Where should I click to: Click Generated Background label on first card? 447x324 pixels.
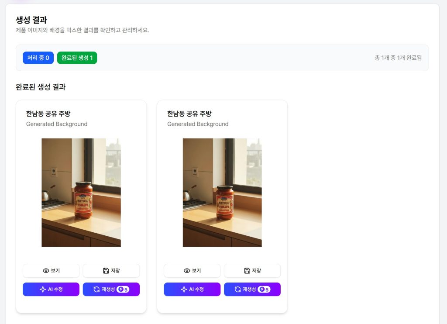click(57, 124)
